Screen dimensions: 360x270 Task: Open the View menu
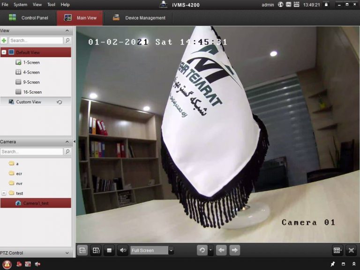pyautogui.click(x=37, y=5)
